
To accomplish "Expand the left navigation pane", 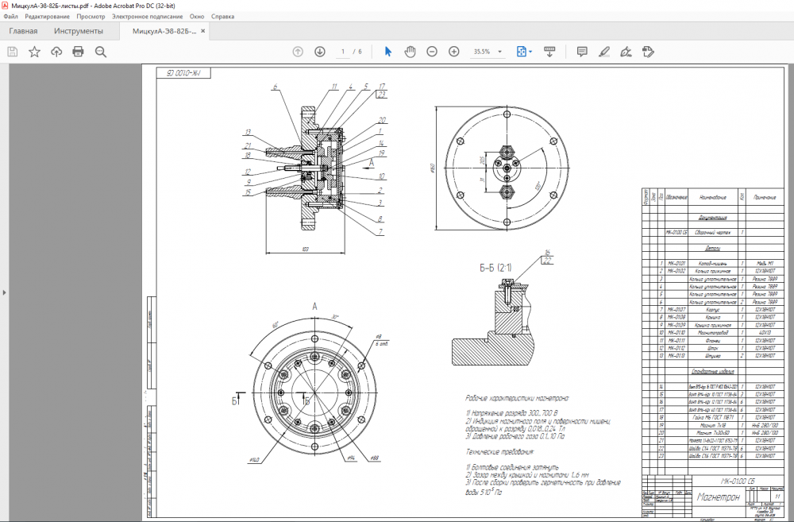I will (4, 293).
